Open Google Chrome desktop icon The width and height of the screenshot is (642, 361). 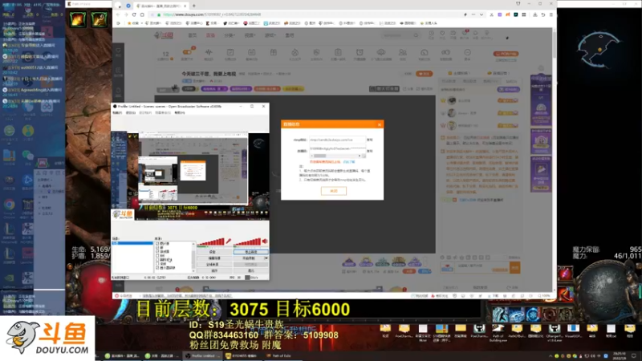[9, 207]
